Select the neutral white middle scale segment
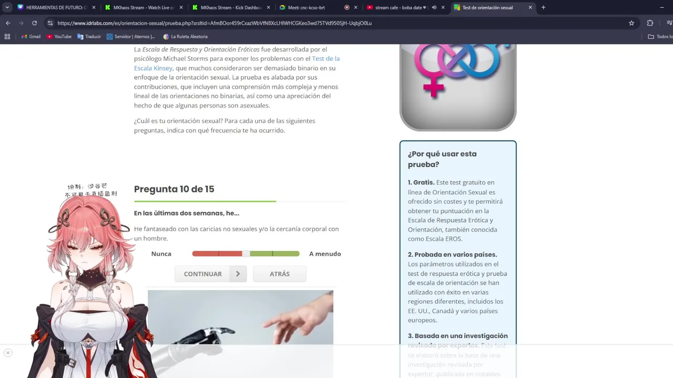Screen dimensions: 673x378 (x=246, y=254)
